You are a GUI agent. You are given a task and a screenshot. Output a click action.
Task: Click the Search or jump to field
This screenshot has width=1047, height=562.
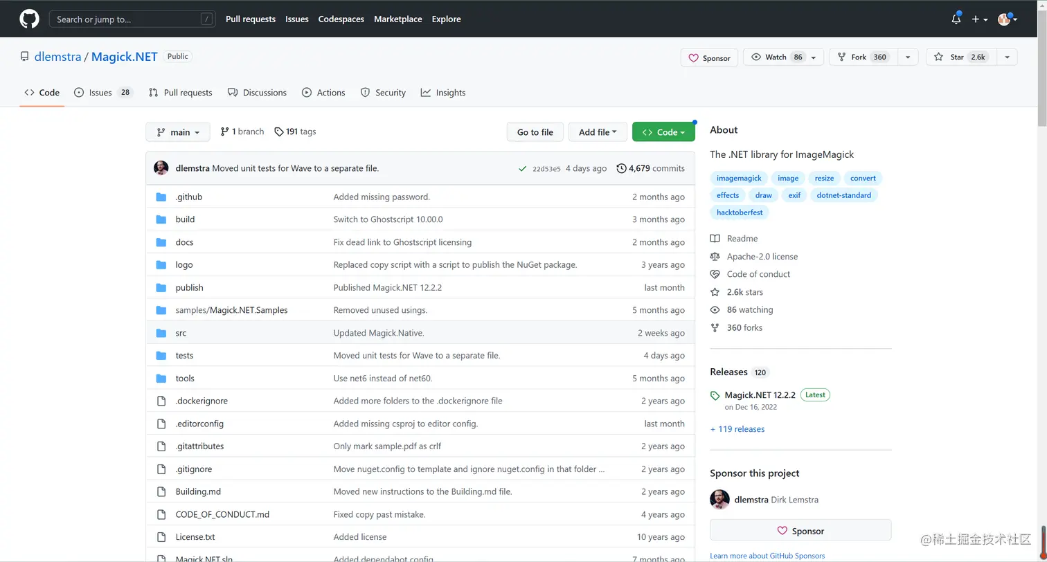point(132,19)
